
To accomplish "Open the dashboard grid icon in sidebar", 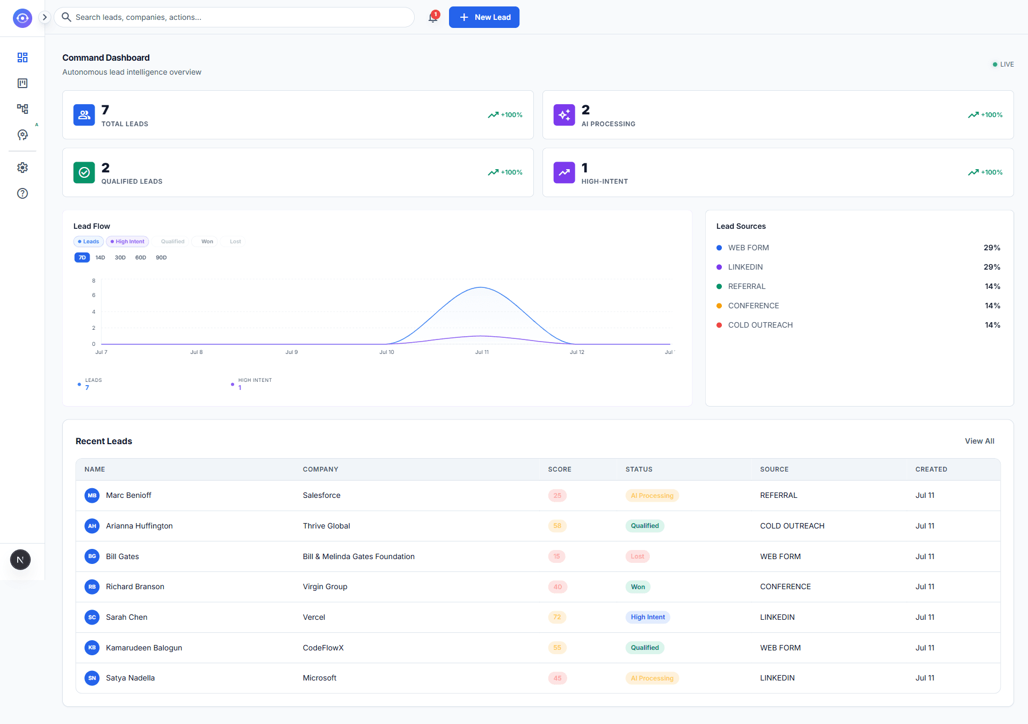I will coord(23,57).
